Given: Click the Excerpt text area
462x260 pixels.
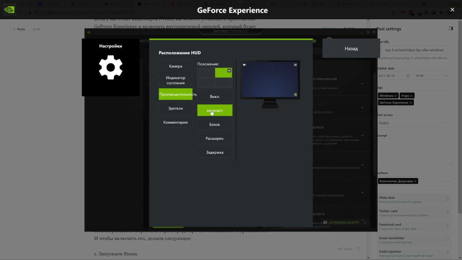Looking at the screenshot, I should coord(414,153).
